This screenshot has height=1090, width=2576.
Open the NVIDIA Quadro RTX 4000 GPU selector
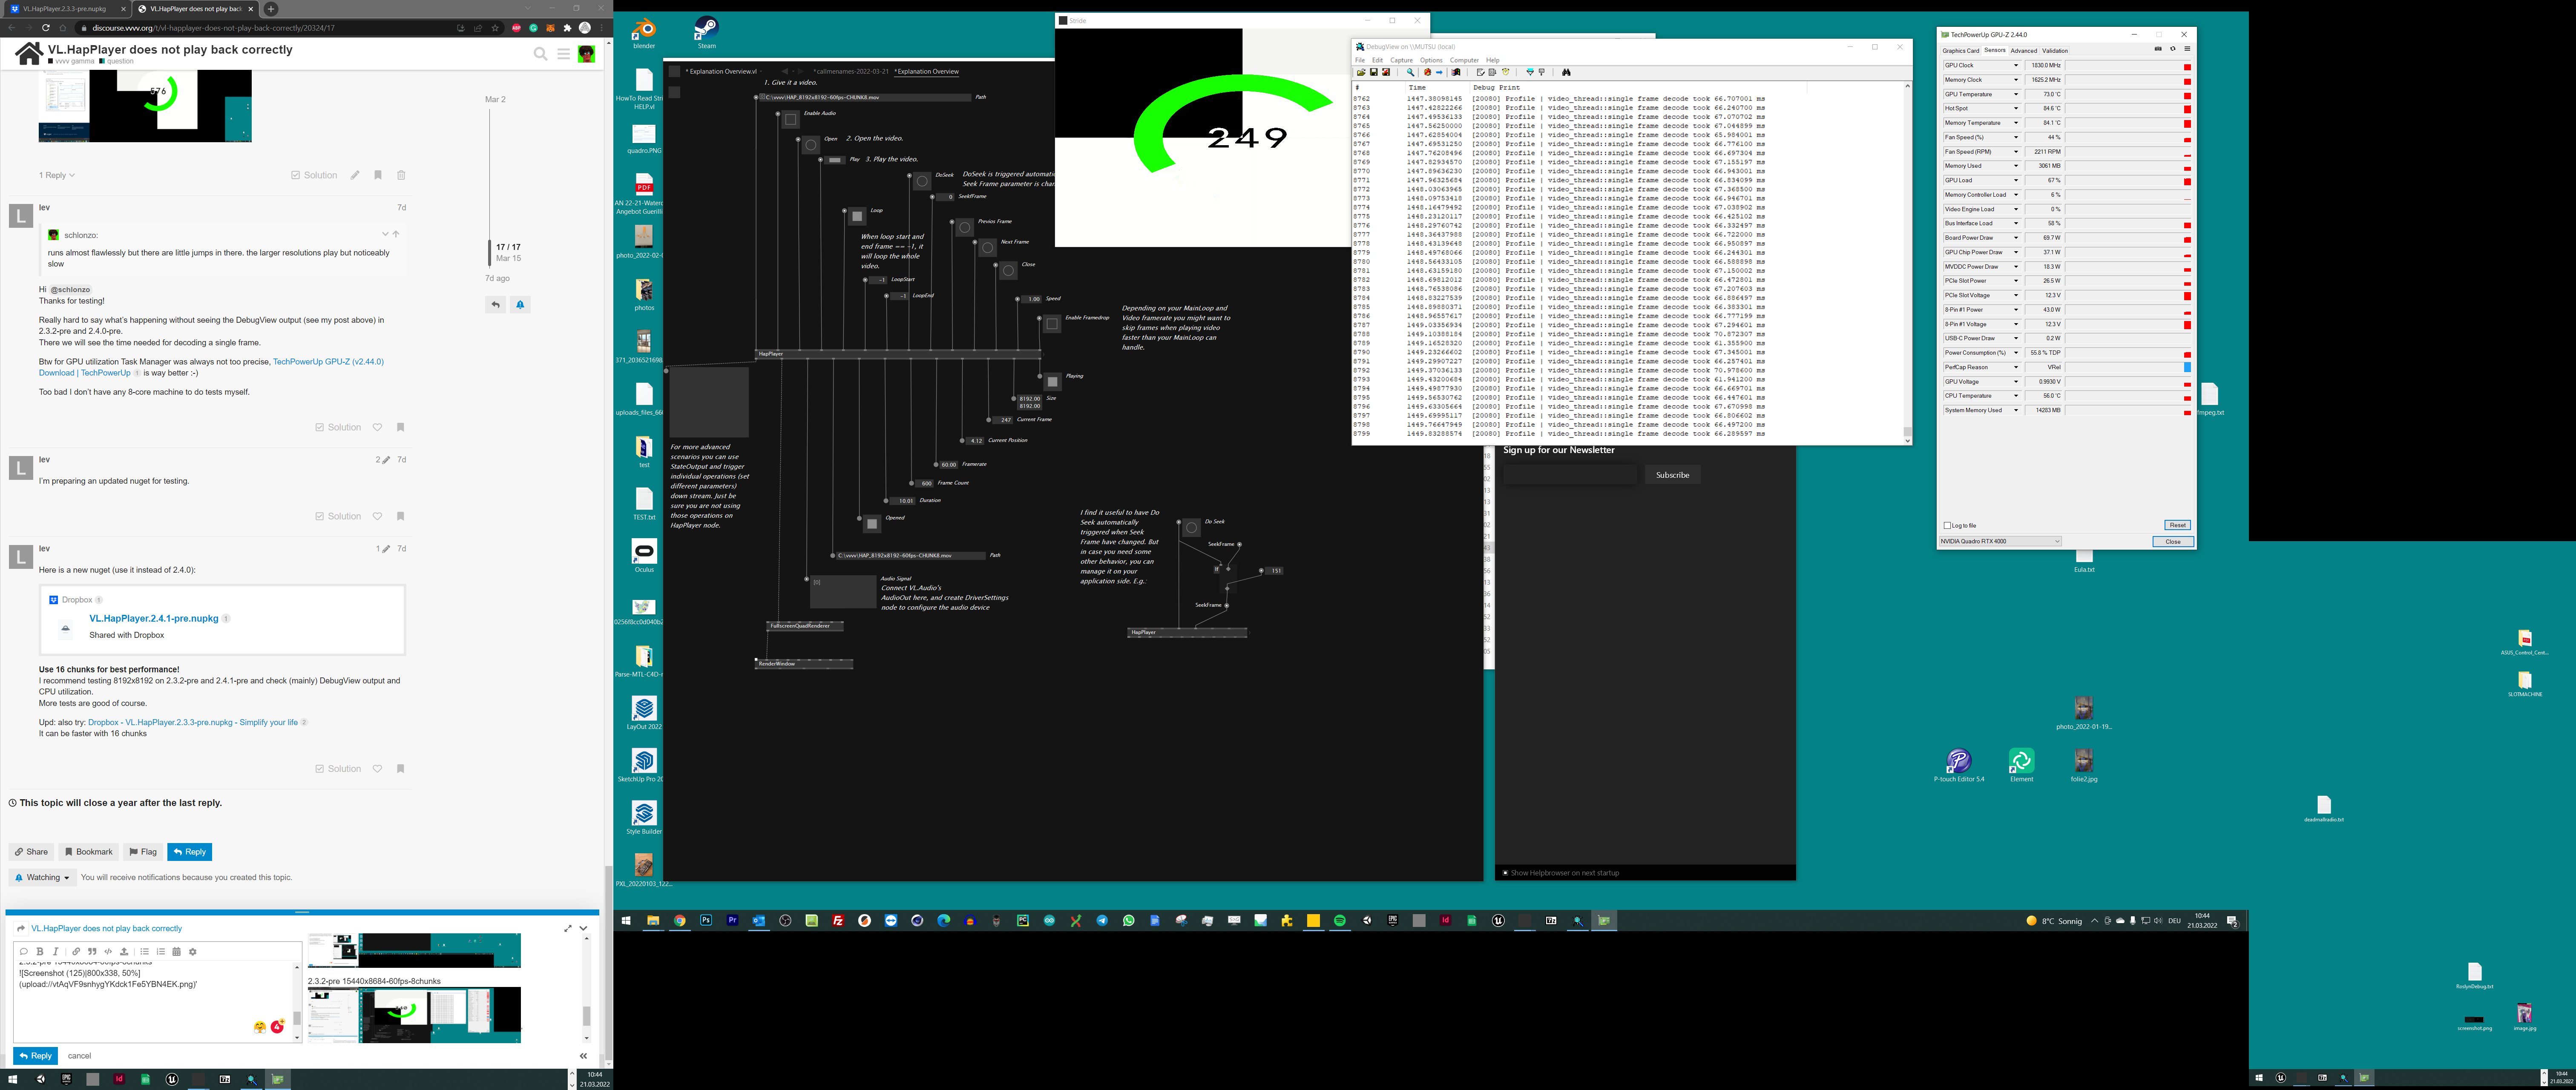(x=2000, y=541)
